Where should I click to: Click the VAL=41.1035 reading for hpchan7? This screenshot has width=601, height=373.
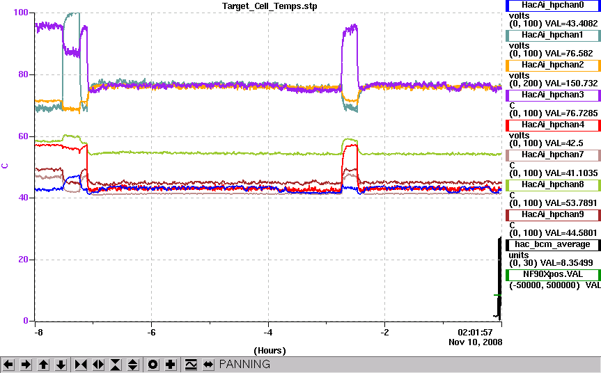(x=571, y=173)
